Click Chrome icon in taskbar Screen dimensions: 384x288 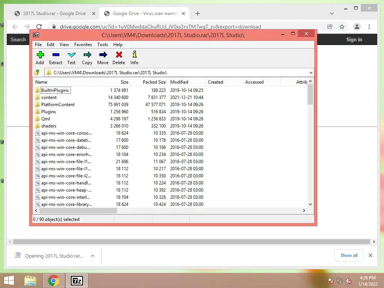[54, 280]
